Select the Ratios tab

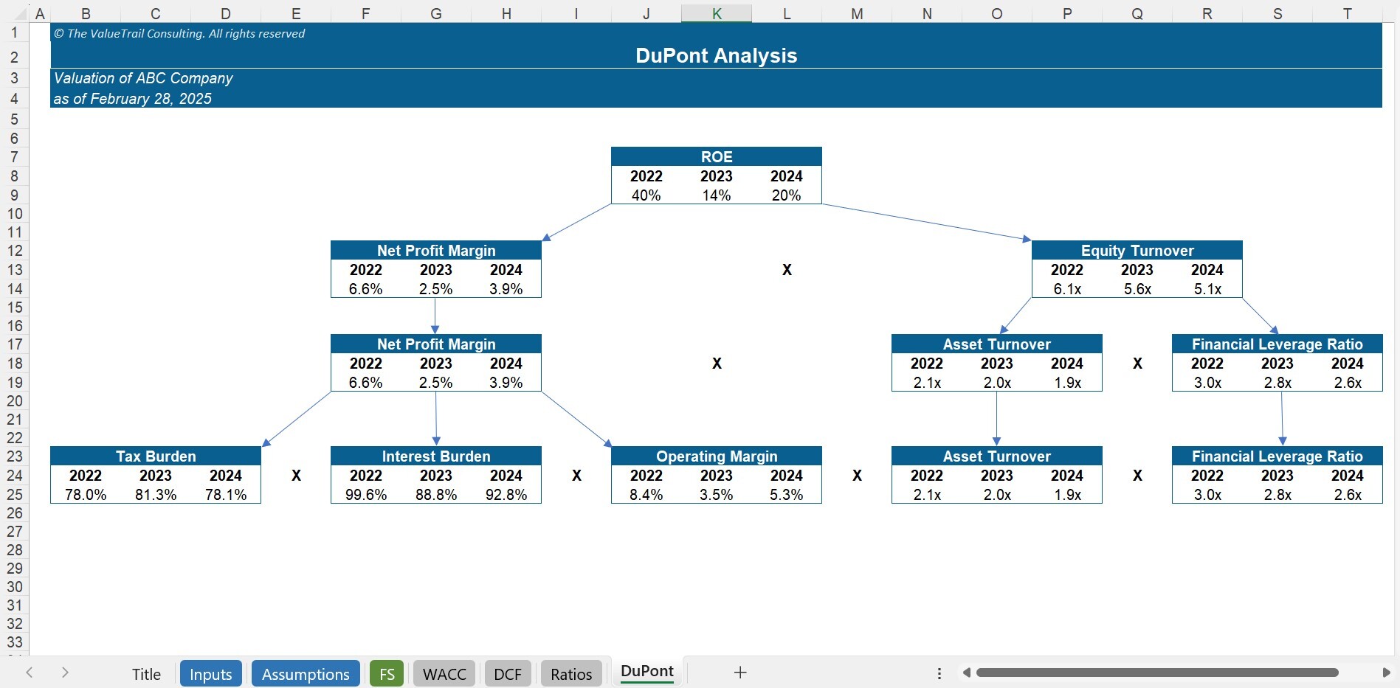pos(570,673)
